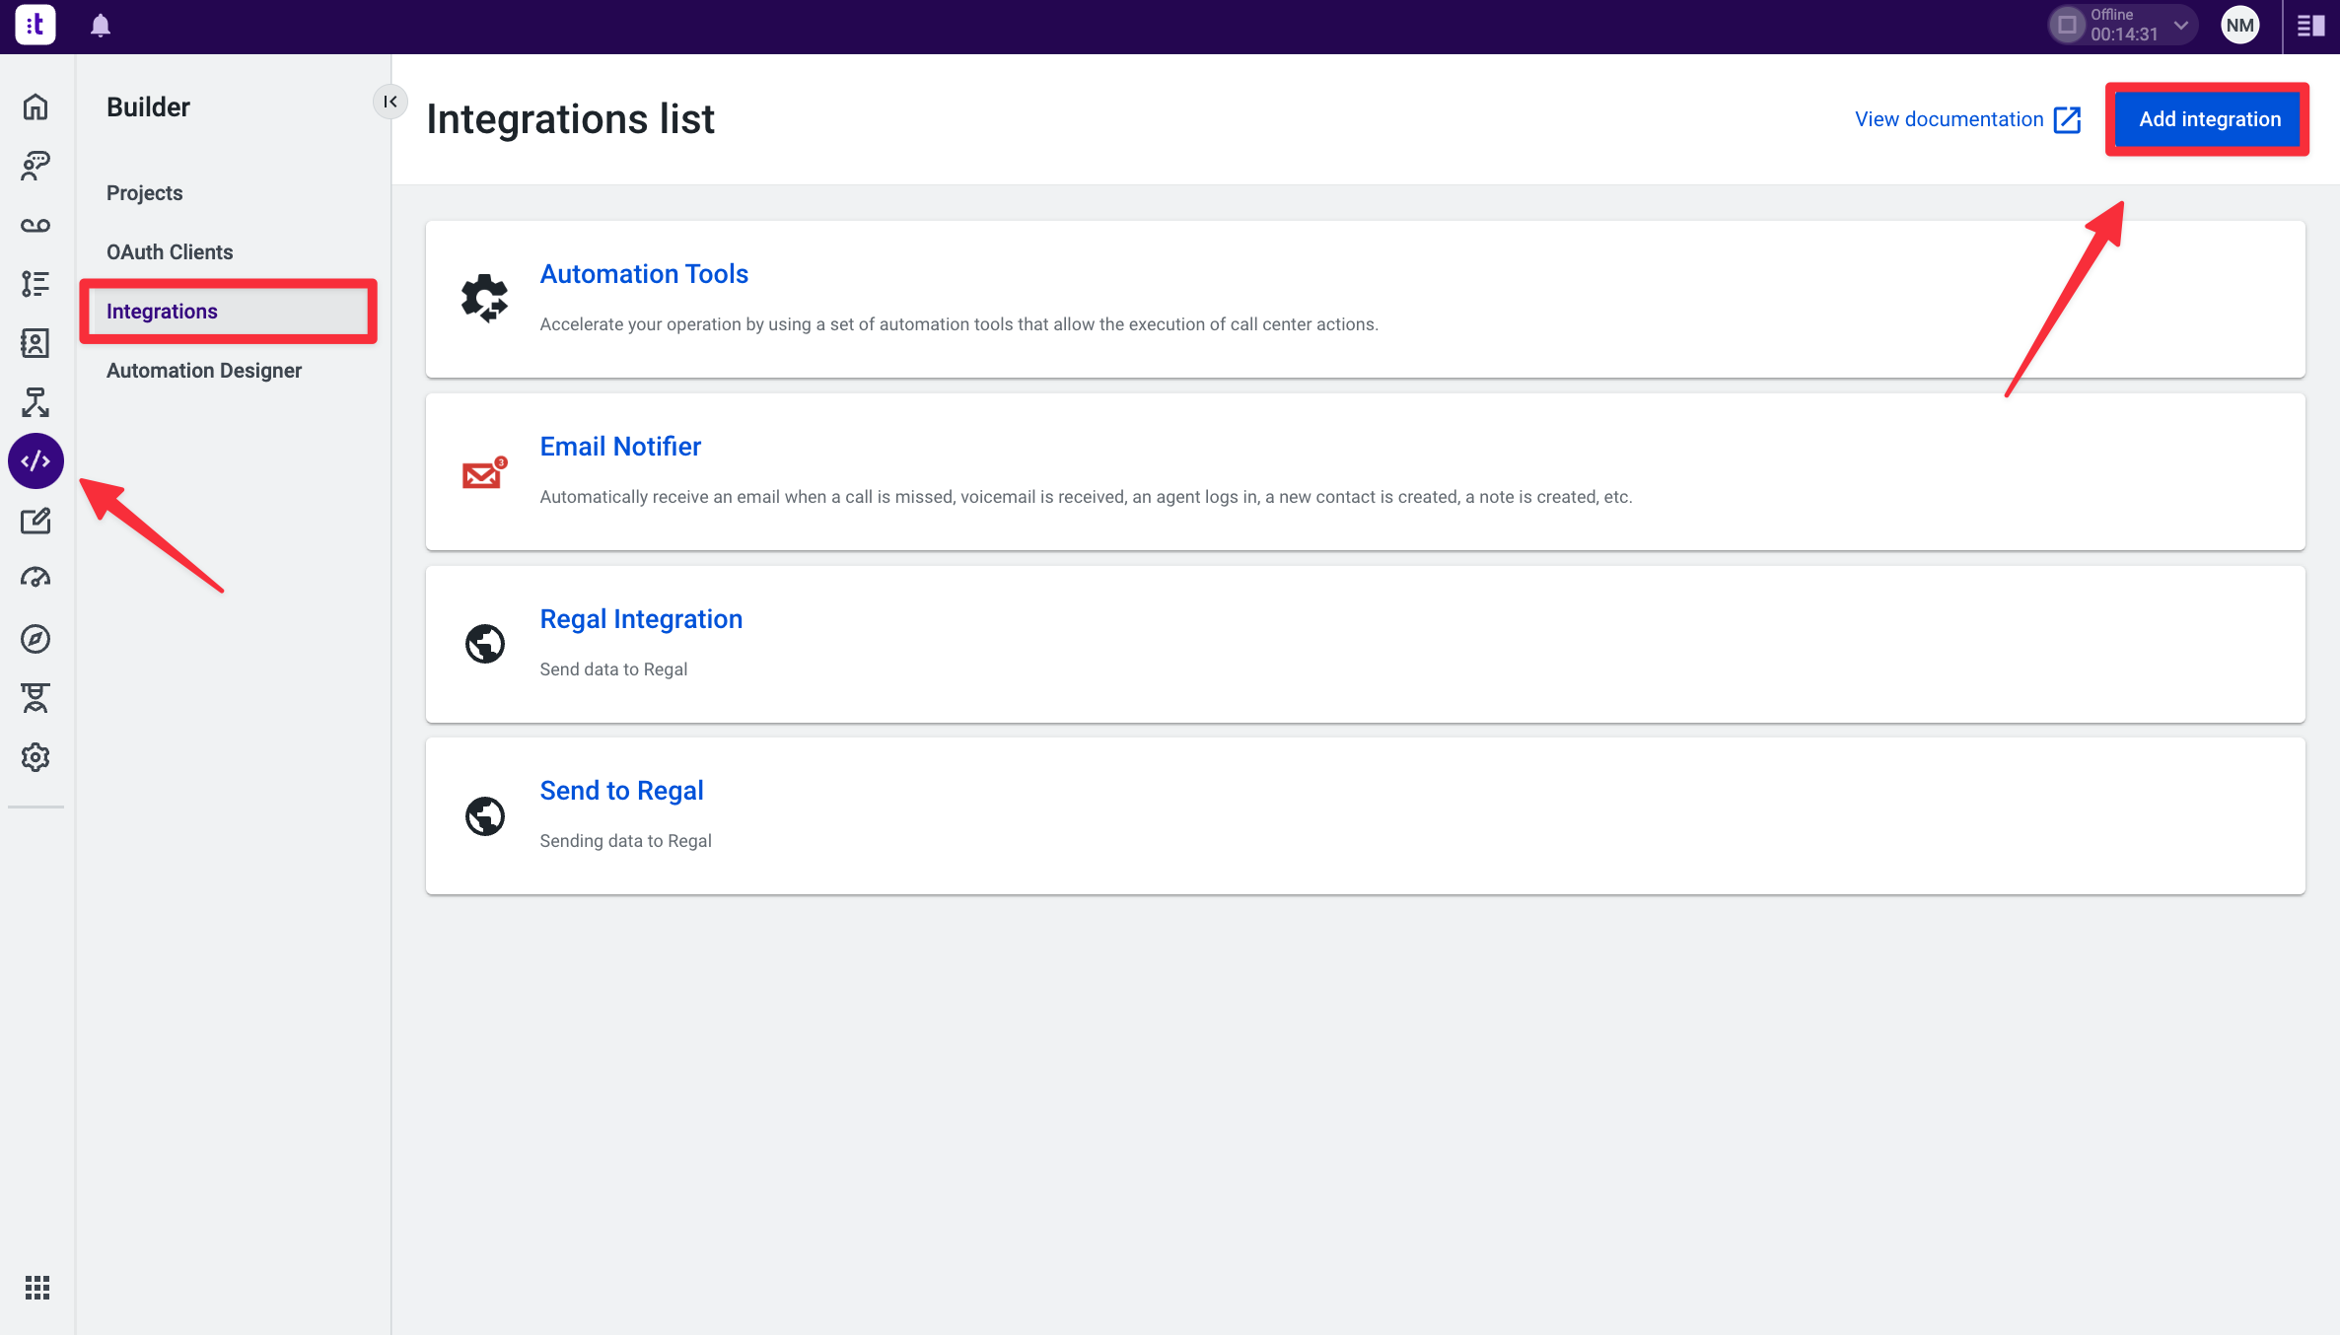This screenshot has height=1335, width=2340.
Task: Click the 'Send data to Regal' description
Action: [x=613, y=669]
